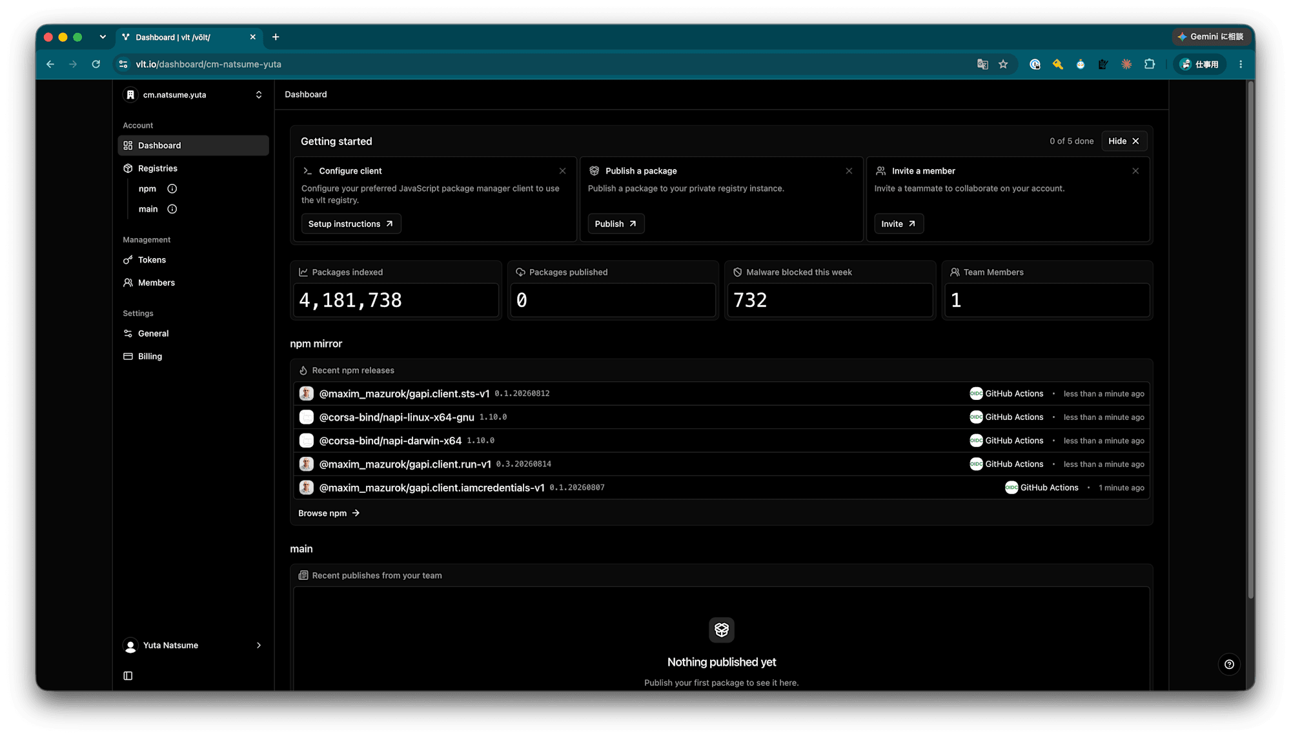
Task: Click the "Nothing published yet" text
Action: click(721, 662)
